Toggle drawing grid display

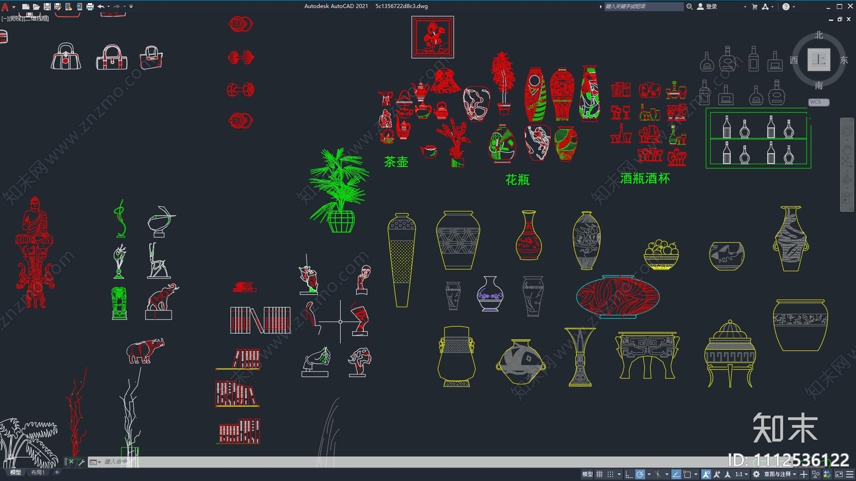coord(599,474)
